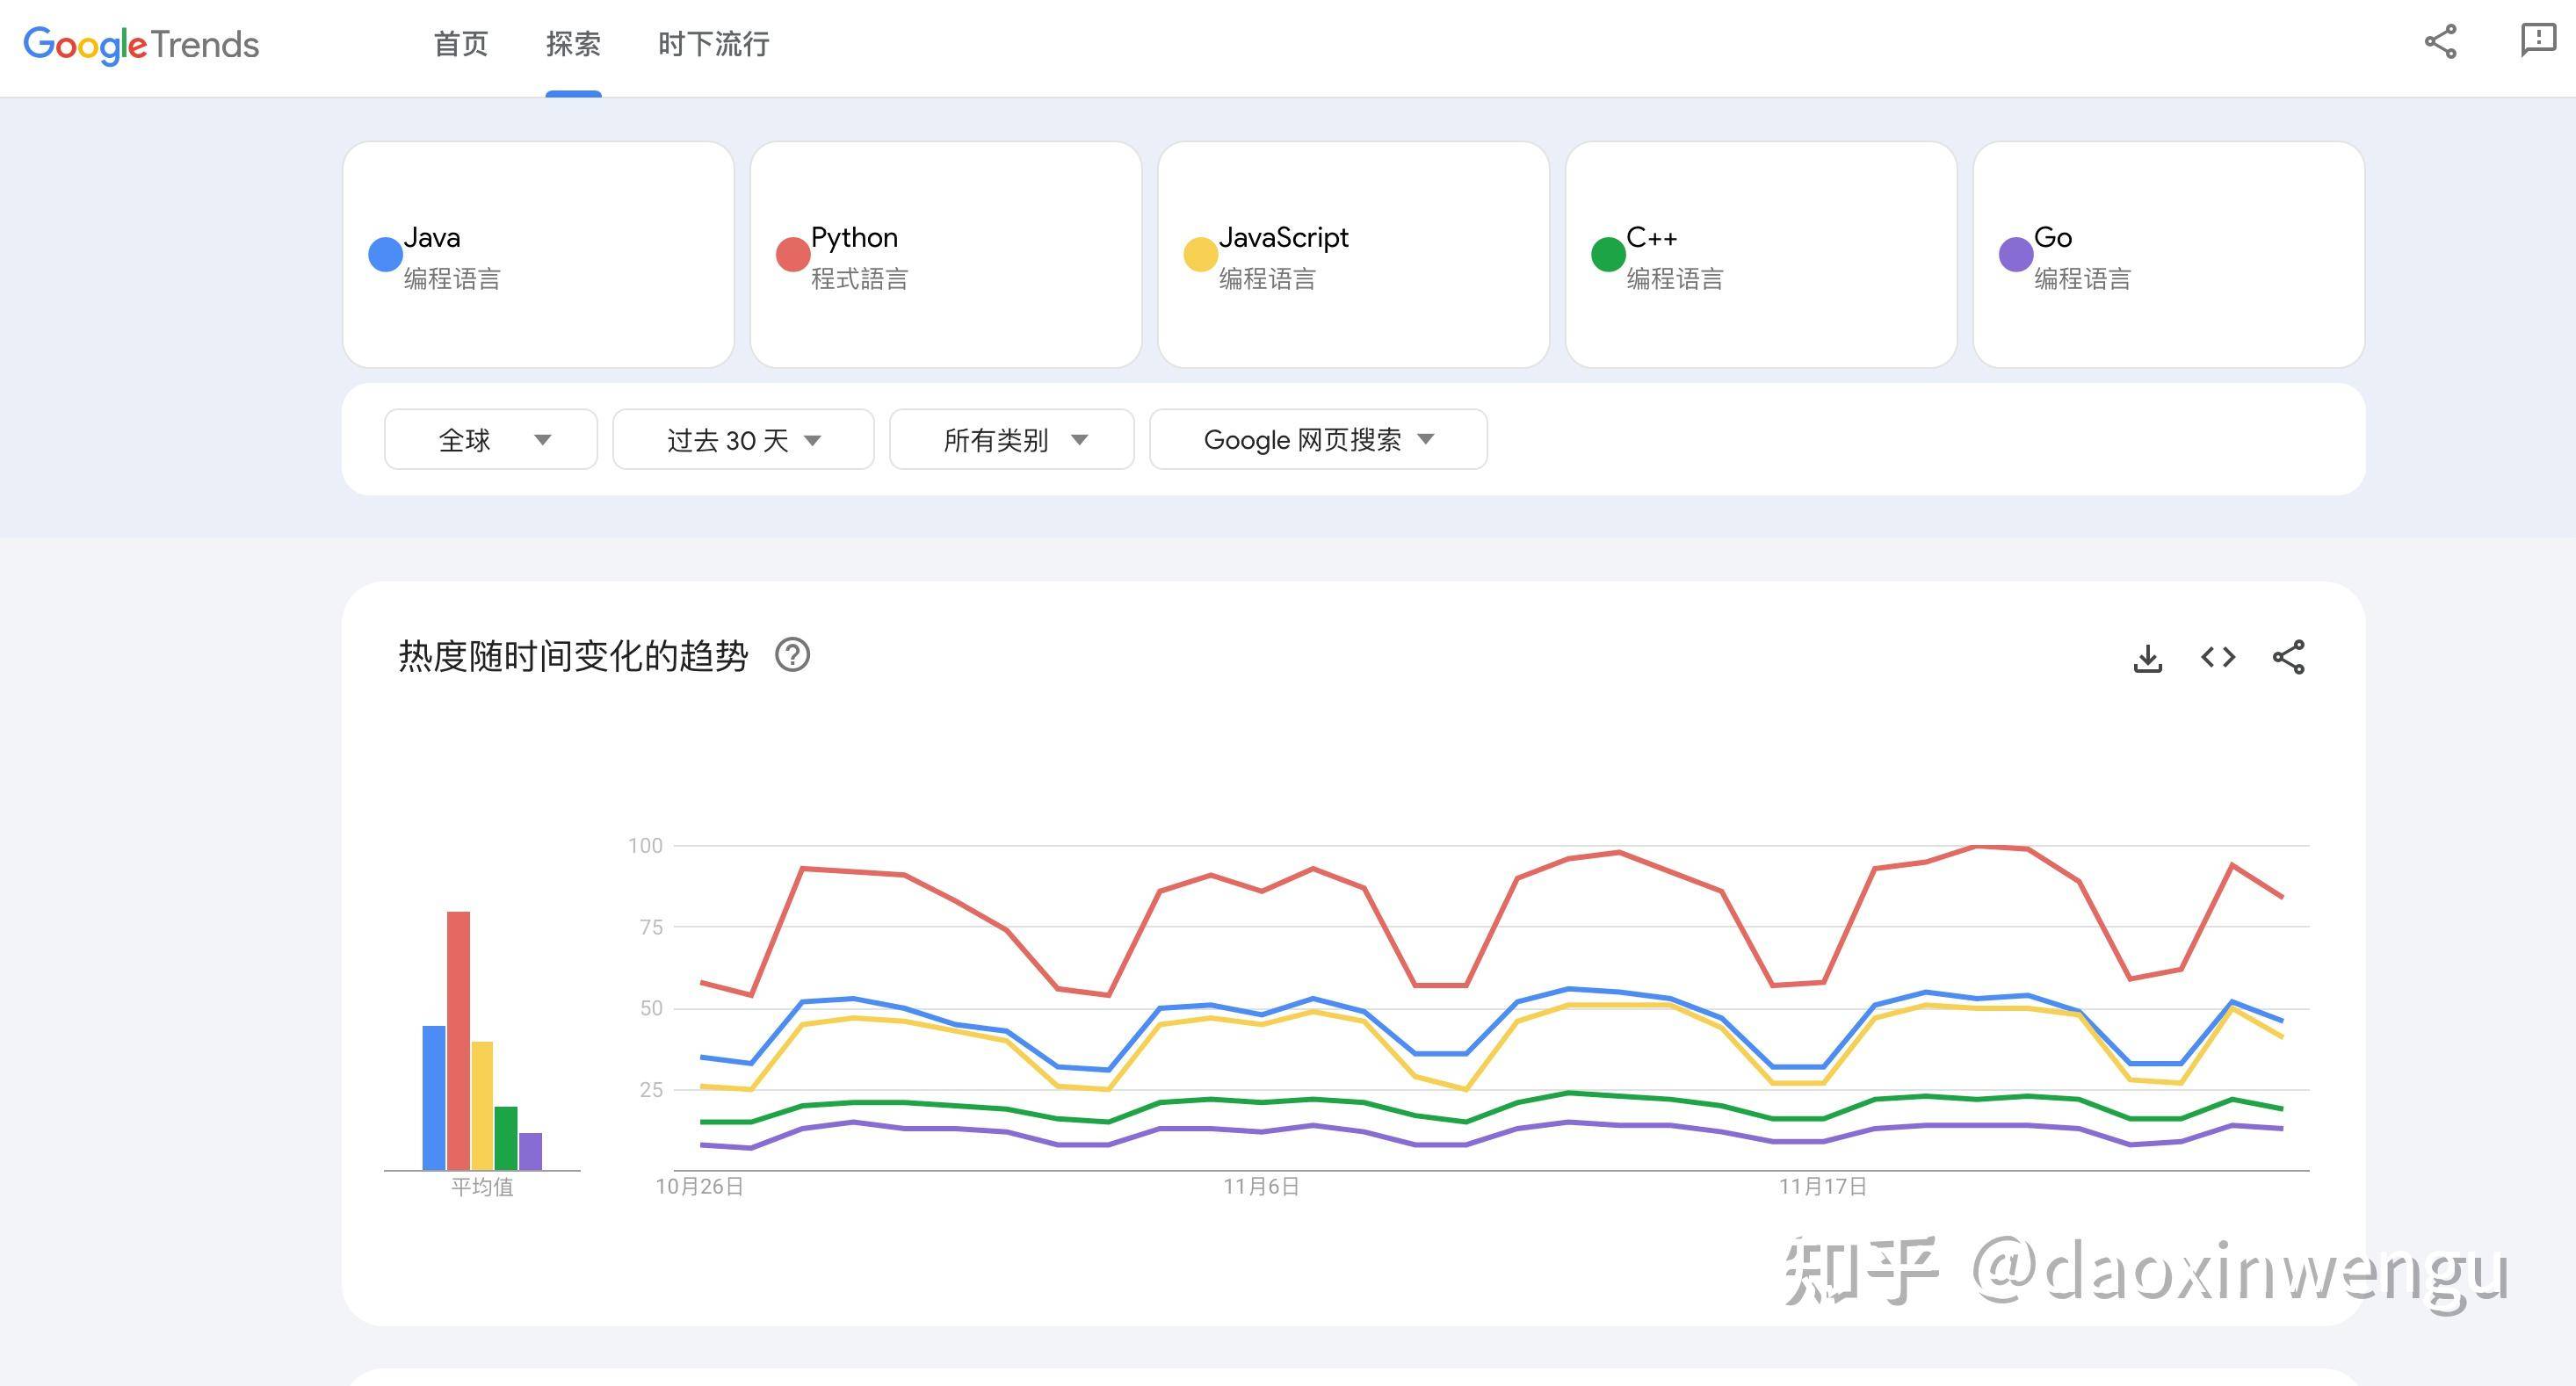Viewport: 2576px width, 1386px height.
Task: Click the page share icon in the header
Action: (2440, 42)
